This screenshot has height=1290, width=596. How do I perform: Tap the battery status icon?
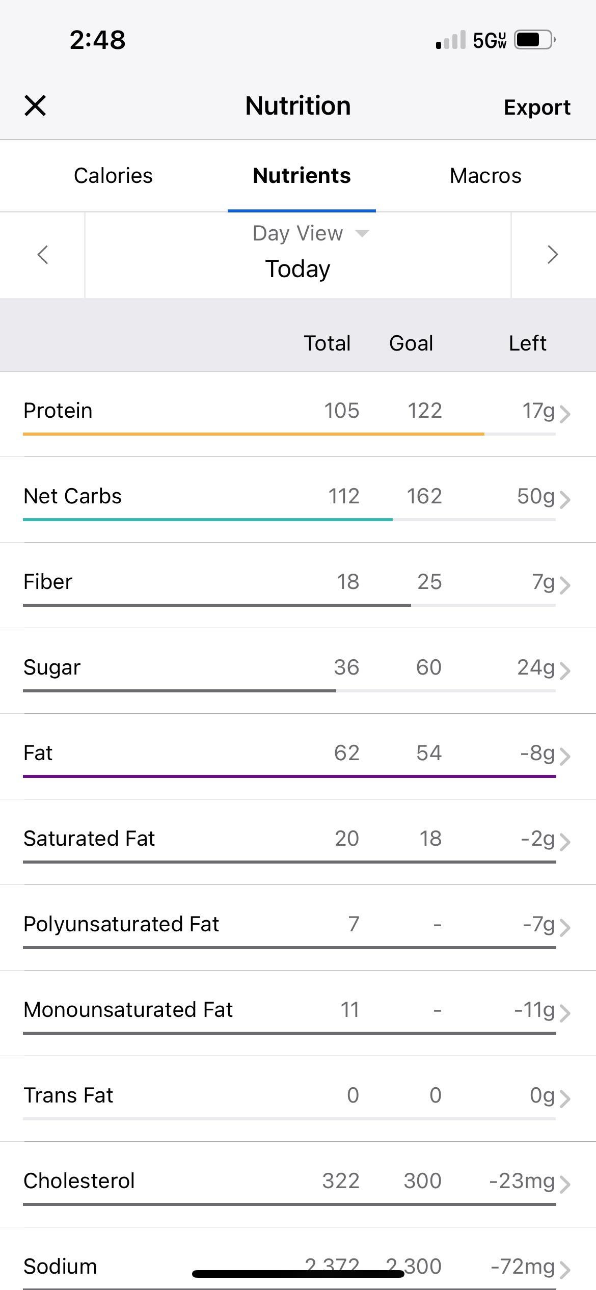pyautogui.click(x=534, y=40)
